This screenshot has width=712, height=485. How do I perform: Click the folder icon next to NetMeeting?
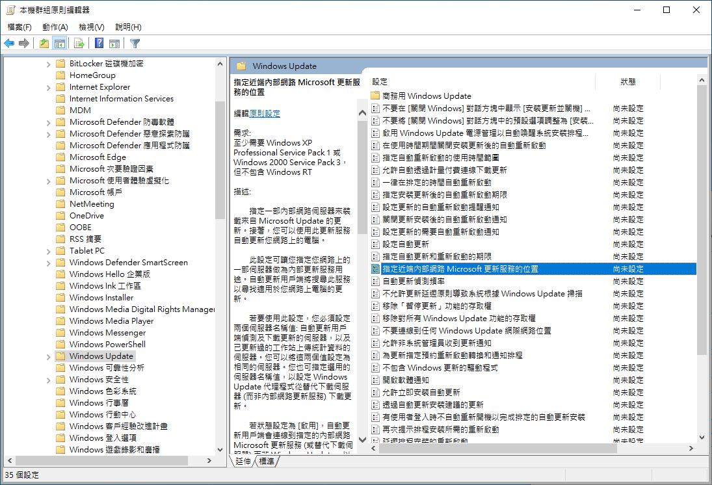pos(60,204)
